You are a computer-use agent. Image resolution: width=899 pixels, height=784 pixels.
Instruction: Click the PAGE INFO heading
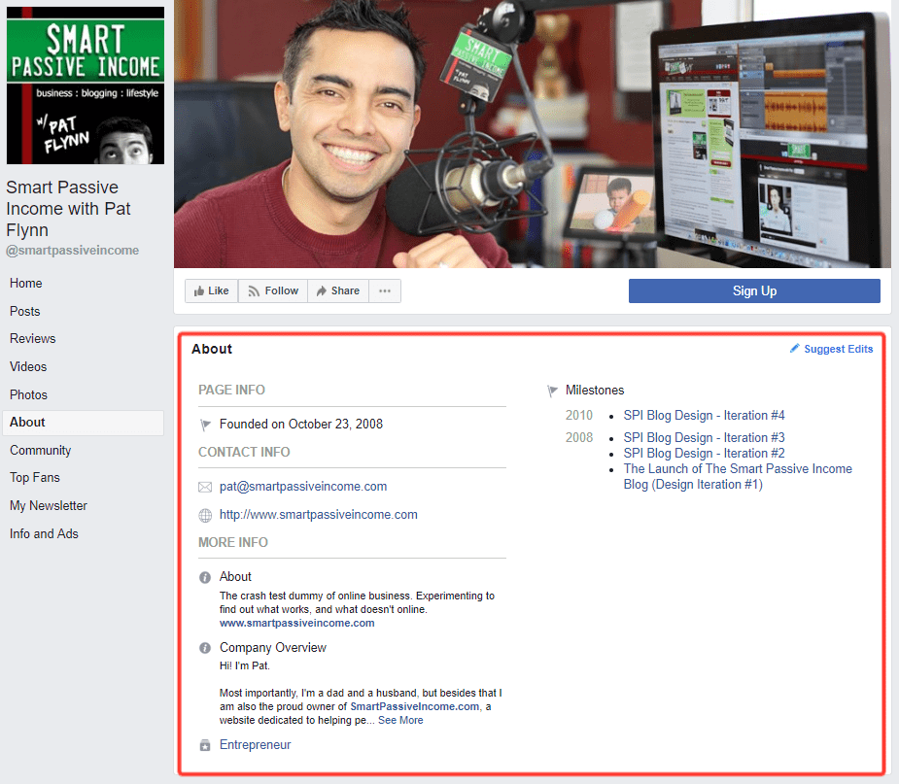(231, 391)
